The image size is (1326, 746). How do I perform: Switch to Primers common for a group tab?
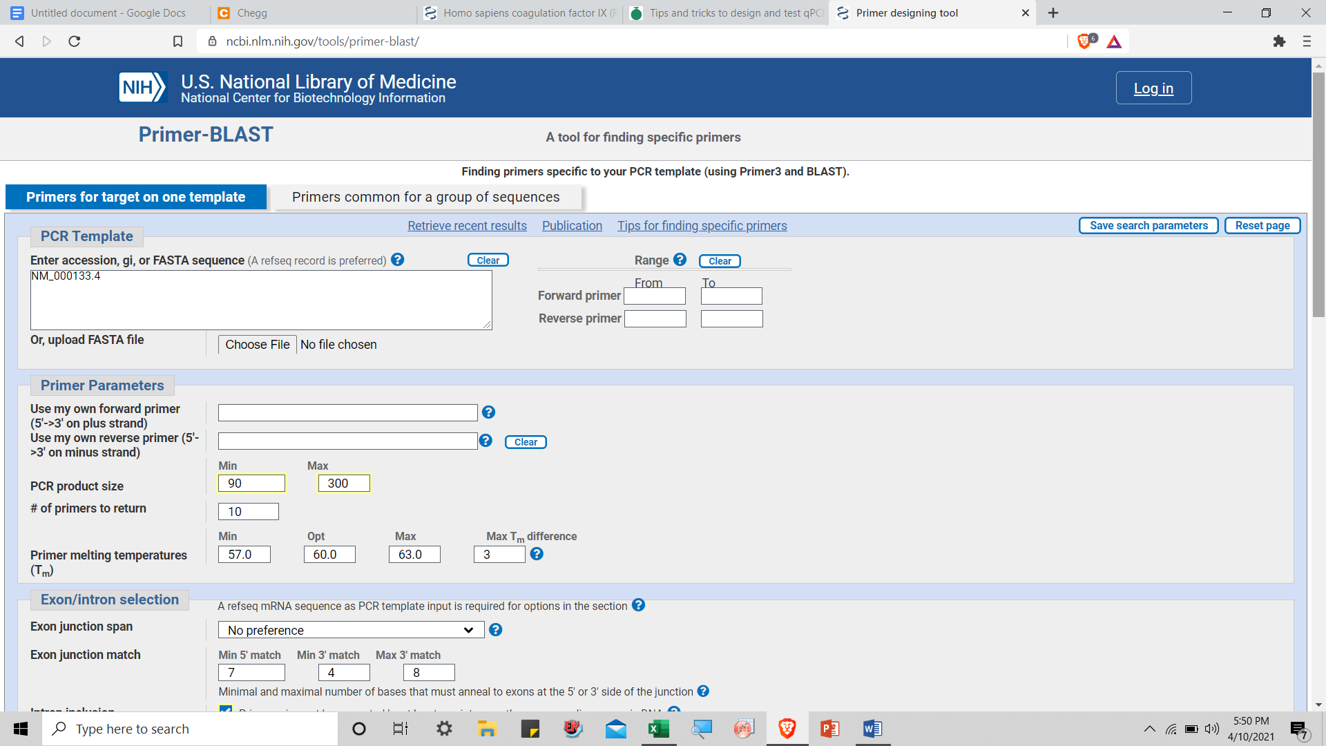coord(425,197)
